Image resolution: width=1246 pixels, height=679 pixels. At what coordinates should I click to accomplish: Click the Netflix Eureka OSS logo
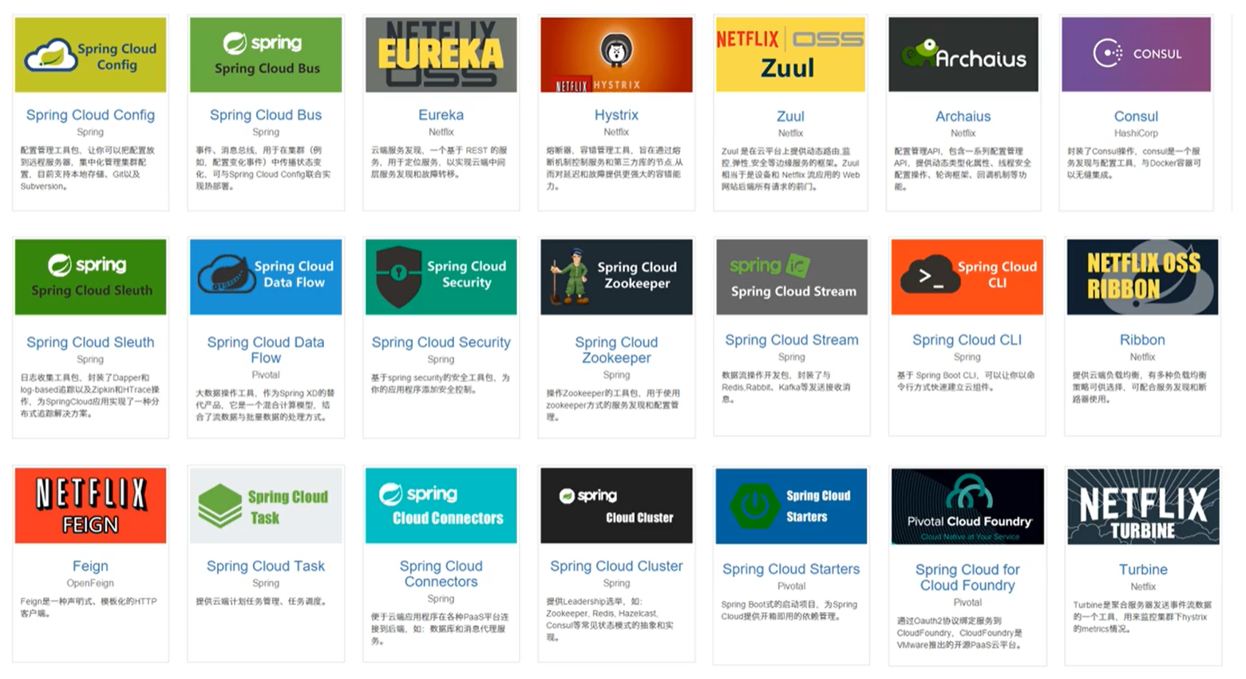click(x=441, y=55)
